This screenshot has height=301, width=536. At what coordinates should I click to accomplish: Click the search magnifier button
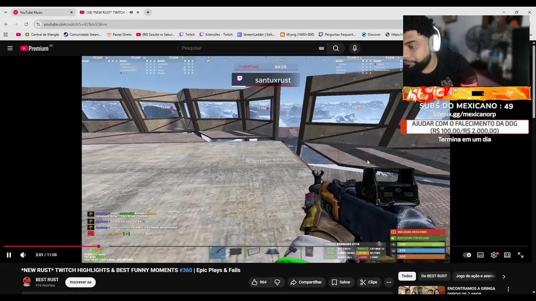(x=336, y=48)
